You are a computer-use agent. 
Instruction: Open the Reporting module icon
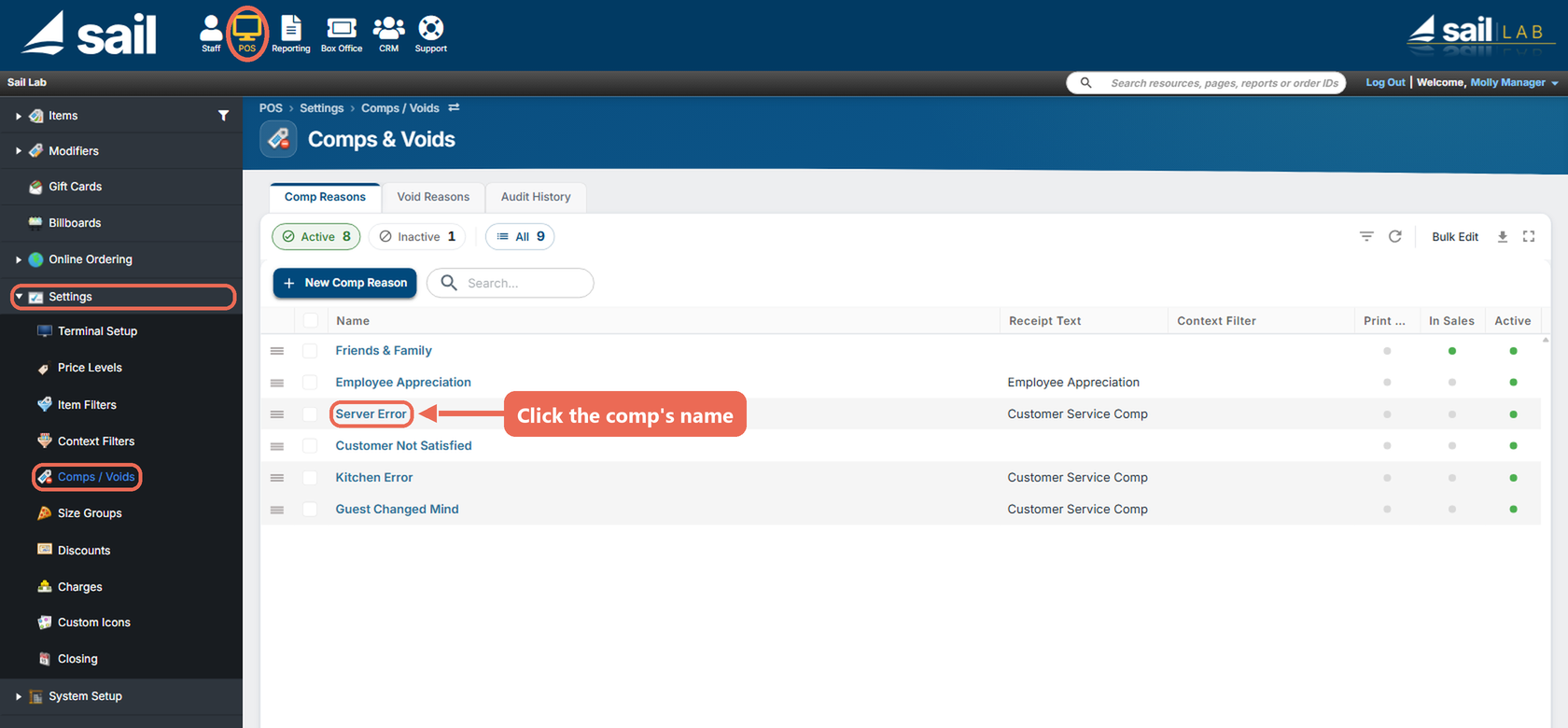291,34
